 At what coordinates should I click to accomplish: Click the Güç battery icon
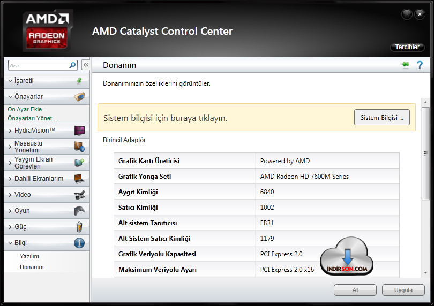(x=79, y=227)
